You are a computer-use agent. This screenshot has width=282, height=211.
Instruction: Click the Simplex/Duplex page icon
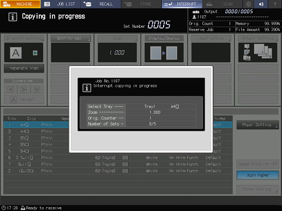(x=164, y=53)
